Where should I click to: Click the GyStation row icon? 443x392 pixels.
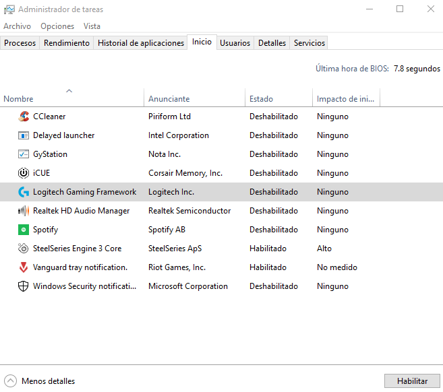pos(24,154)
